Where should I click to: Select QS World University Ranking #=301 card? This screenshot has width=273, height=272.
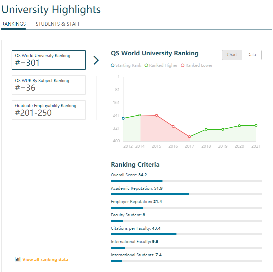[x=49, y=60]
